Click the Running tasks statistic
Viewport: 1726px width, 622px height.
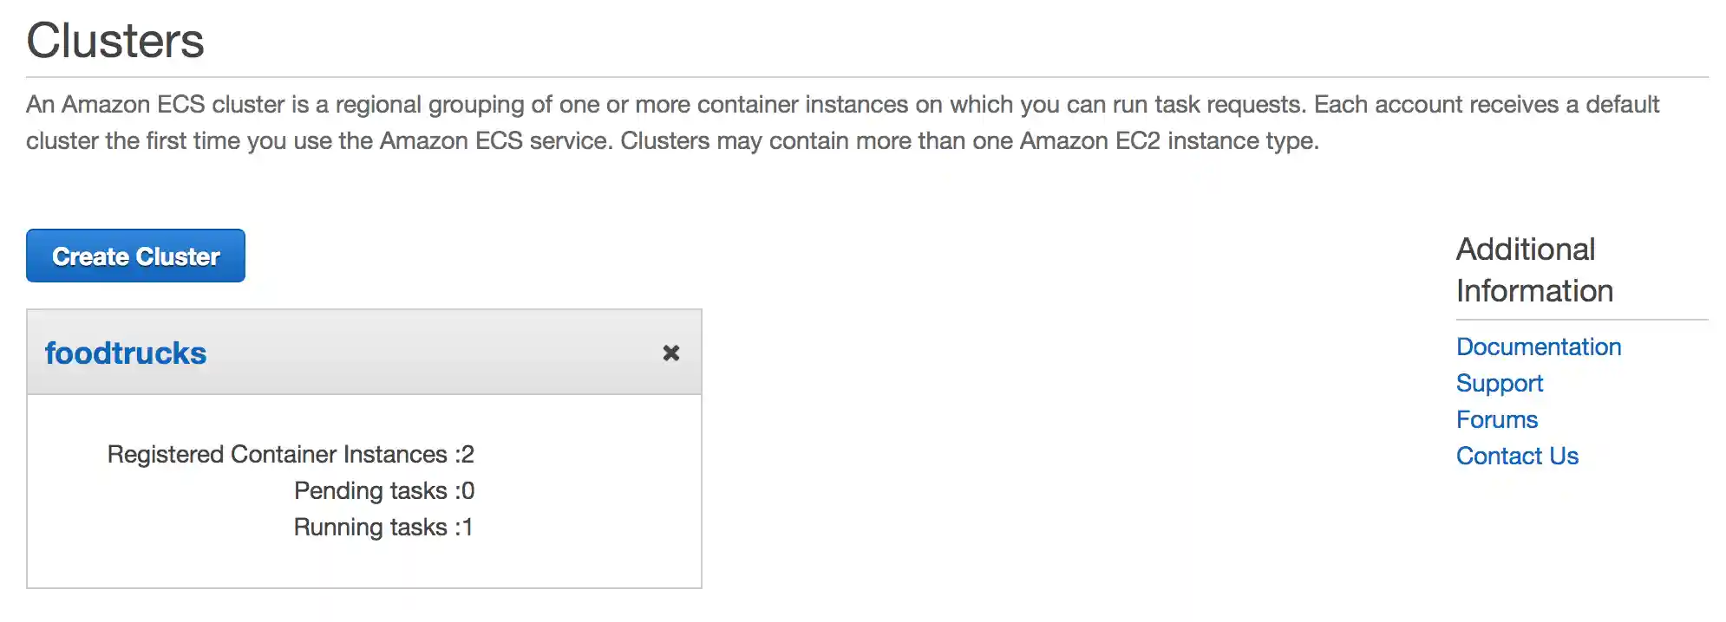(383, 527)
